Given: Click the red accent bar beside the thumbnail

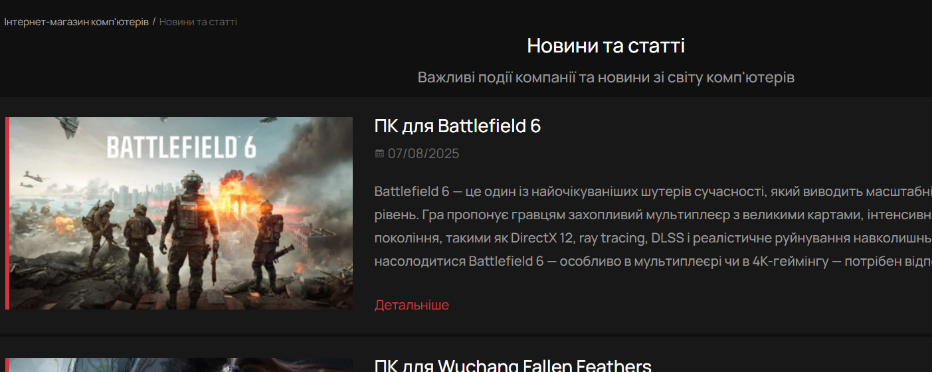Looking at the screenshot, I should point(7,213).
